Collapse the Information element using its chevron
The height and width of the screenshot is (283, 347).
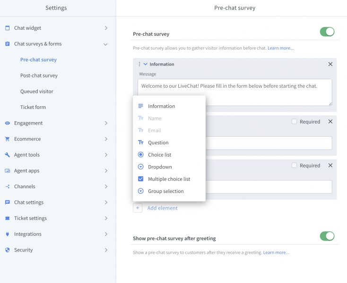[146, 64]
